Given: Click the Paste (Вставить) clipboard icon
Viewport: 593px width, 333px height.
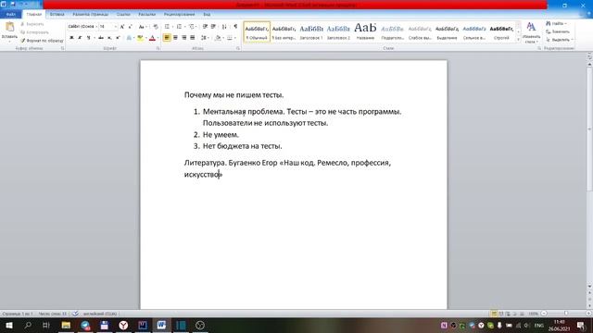Looking at the screenshot, I should pos(9,27).
